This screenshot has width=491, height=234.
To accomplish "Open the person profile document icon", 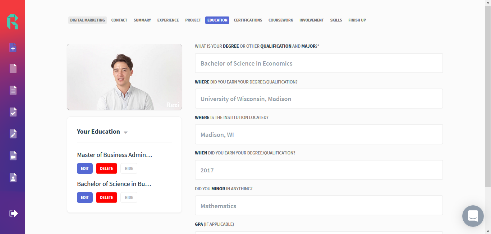I will pyautogui.click(x=13, y=177).
